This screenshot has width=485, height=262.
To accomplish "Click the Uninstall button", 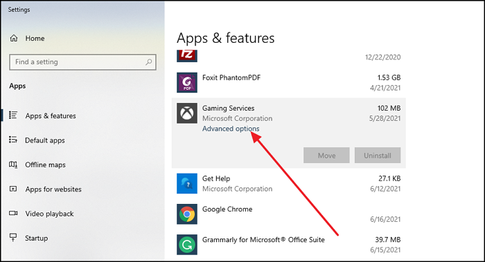I will pos(378,156).
